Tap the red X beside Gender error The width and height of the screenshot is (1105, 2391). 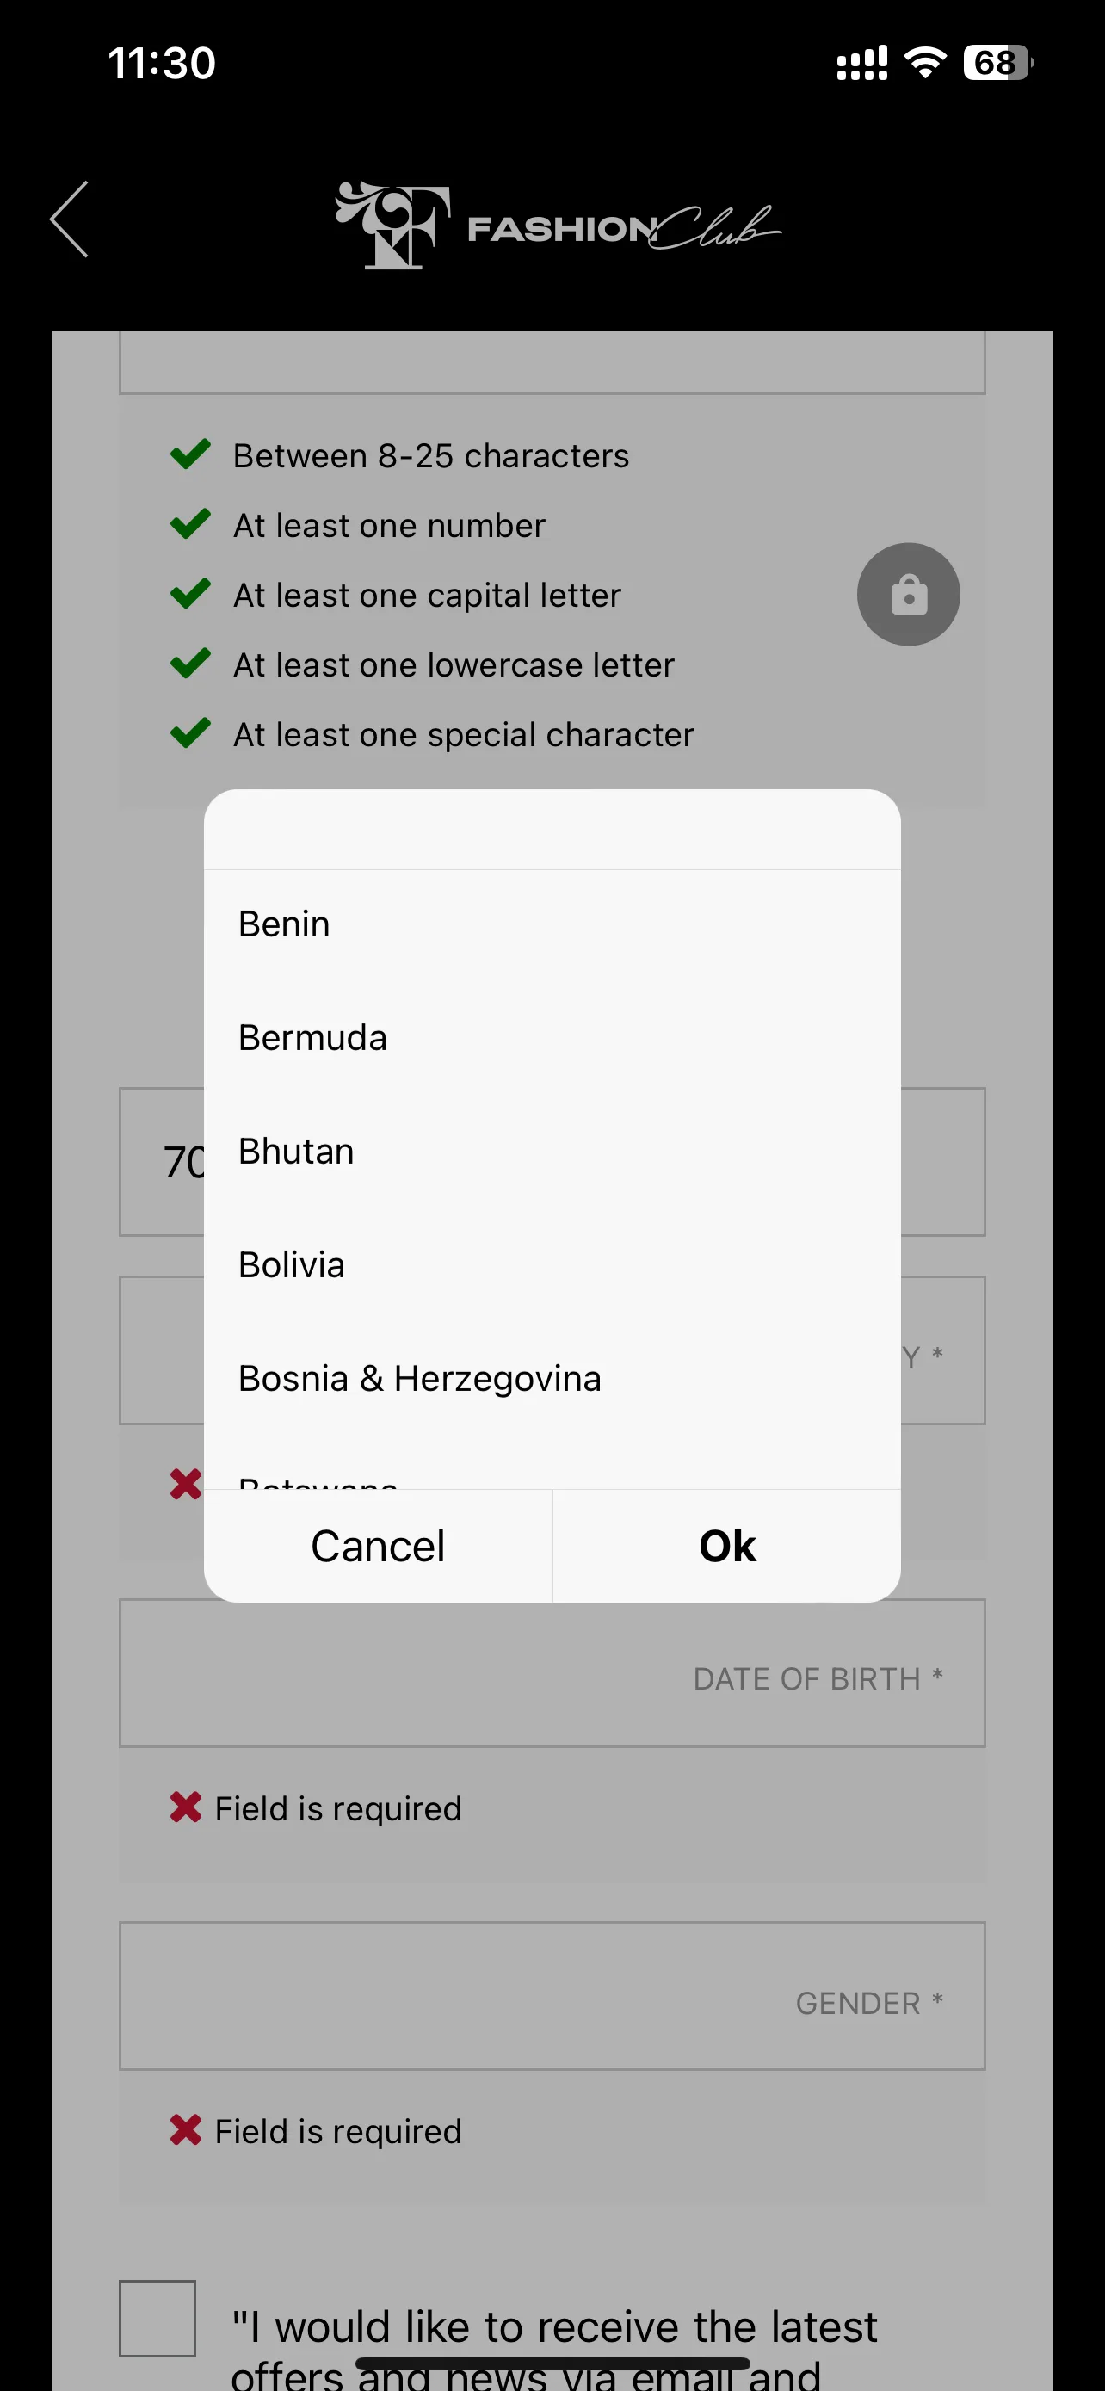[x=186, y=2129]
